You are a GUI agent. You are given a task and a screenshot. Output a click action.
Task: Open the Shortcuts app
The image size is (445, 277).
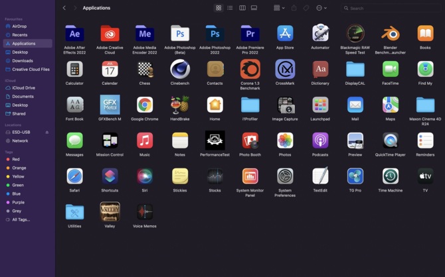[x=110, y=176]
